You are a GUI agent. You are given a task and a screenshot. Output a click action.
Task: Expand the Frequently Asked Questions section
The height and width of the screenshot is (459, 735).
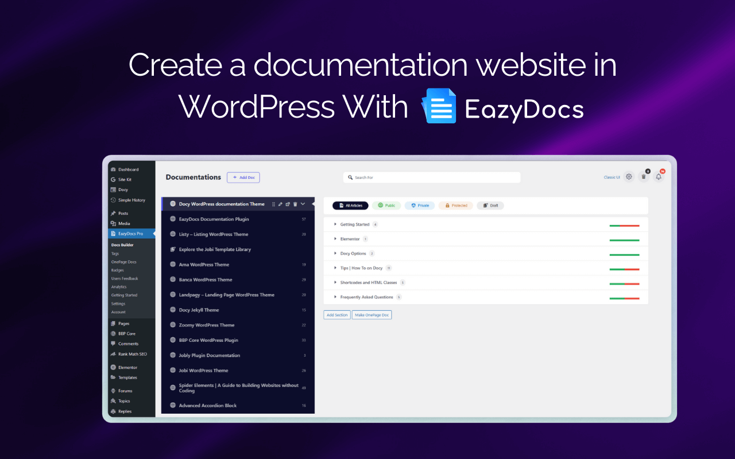[336, 297]
